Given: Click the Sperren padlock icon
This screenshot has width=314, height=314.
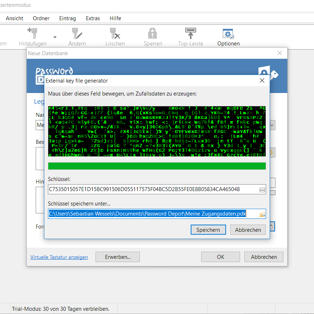Looking at the screenshot, I should coord(152,33).
